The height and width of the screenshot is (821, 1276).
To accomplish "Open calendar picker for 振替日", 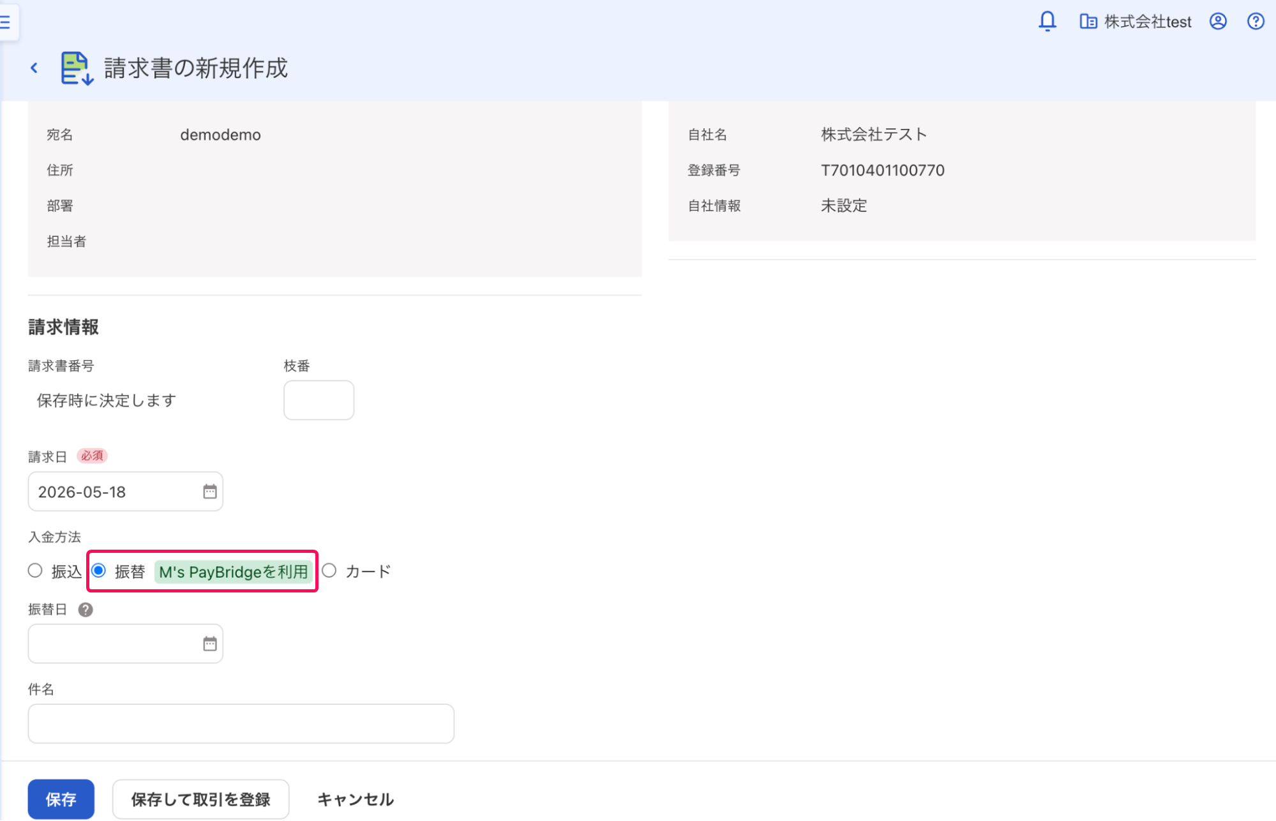I will (209, 644).
